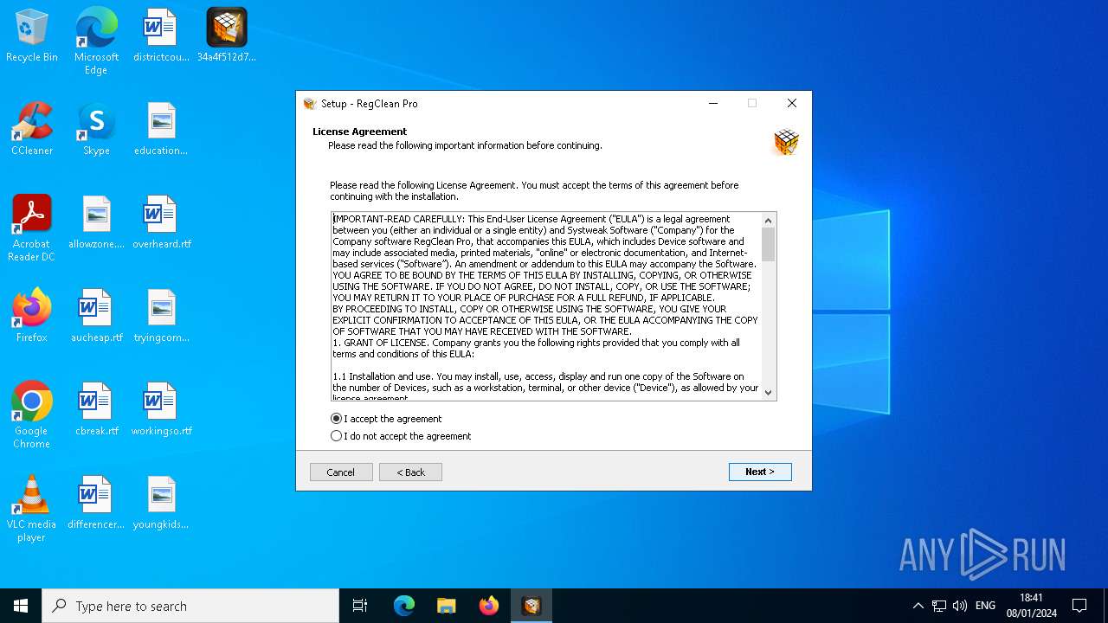Open the Microsoft Edge desktop shortcut
This screenshot has width=1108, height=623.
click(96, 41)
